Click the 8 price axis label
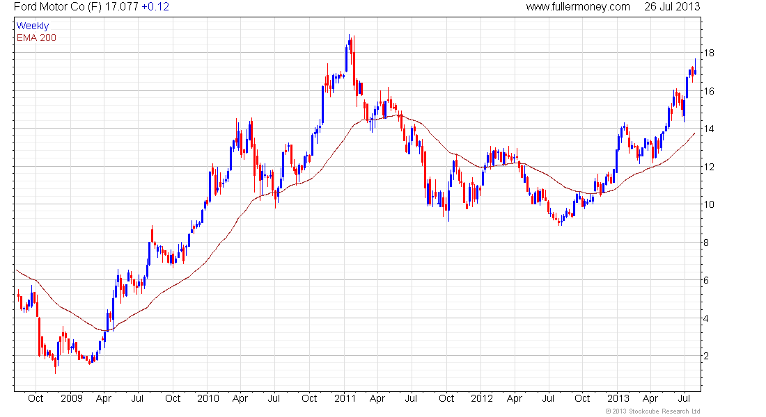Viewport: 766px width, 417px height. (x=706, y=243)
